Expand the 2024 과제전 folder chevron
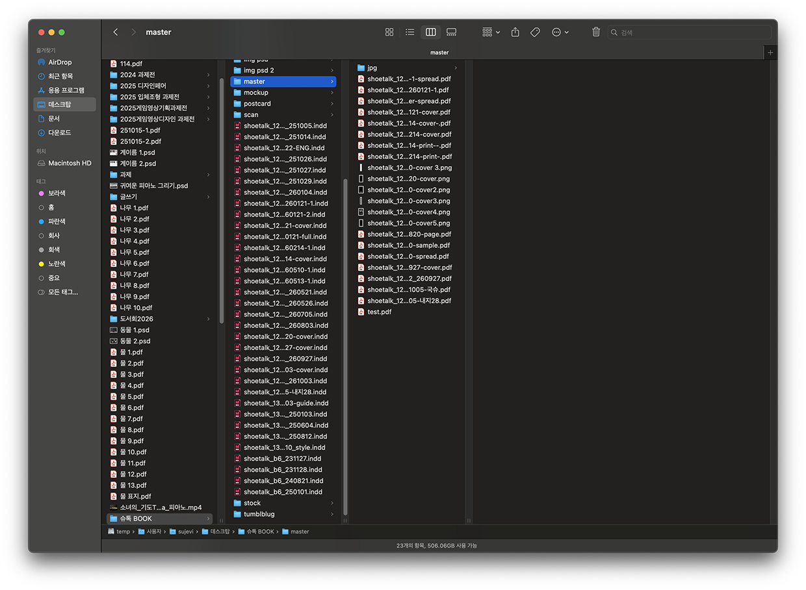 click(209, 75)
